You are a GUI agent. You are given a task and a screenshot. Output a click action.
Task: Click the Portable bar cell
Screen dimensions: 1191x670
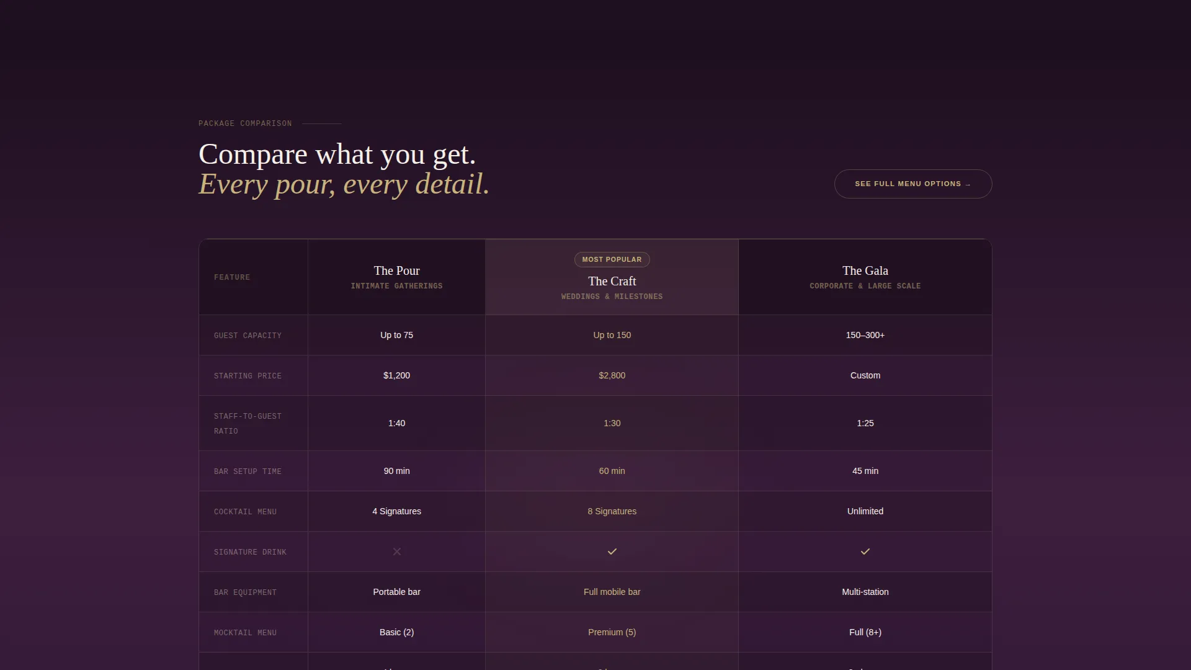coord(397,592)
